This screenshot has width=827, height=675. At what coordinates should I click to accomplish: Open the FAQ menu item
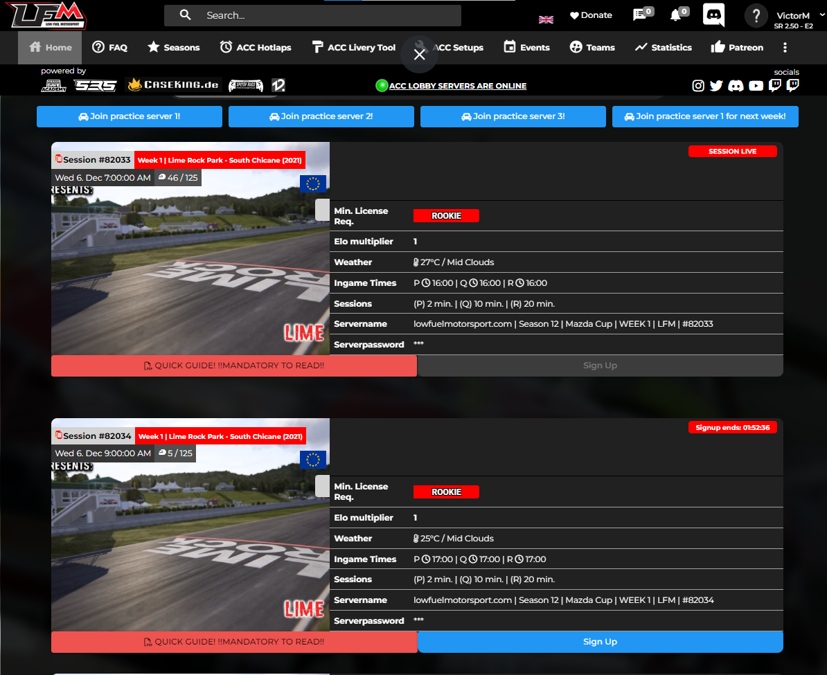click(109, 48)
